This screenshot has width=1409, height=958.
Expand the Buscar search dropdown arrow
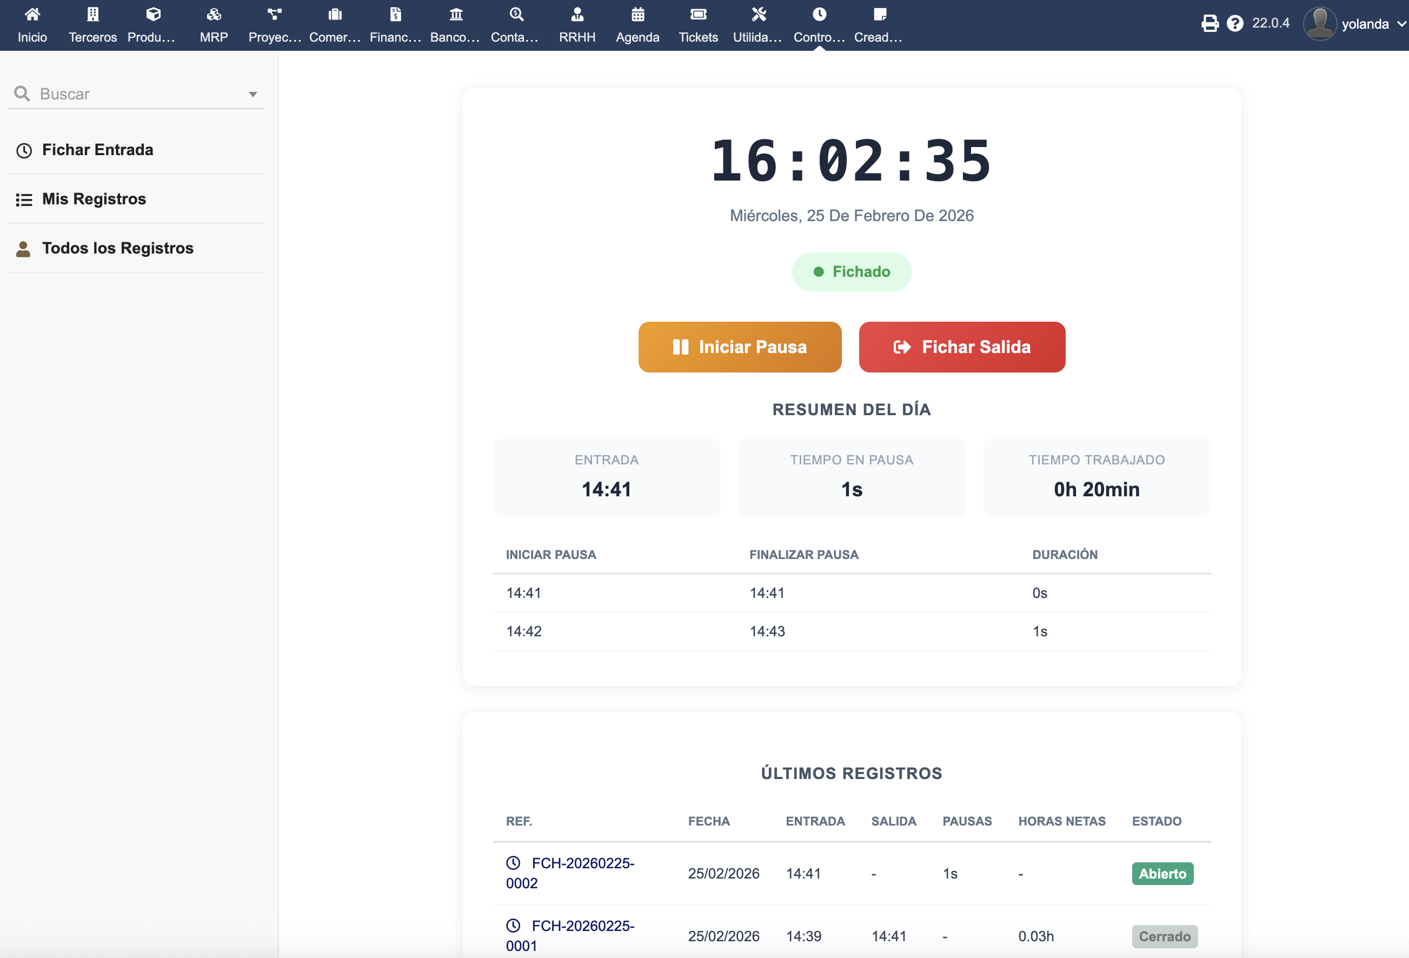pos(253,95)
